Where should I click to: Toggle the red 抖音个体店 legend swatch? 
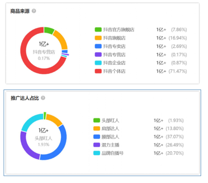click(98, 71)
